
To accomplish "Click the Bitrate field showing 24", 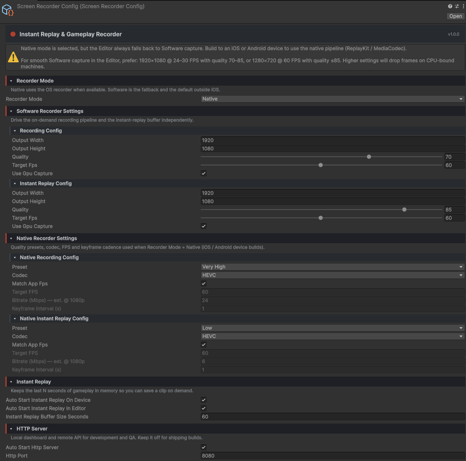I will tap(333, 300).
